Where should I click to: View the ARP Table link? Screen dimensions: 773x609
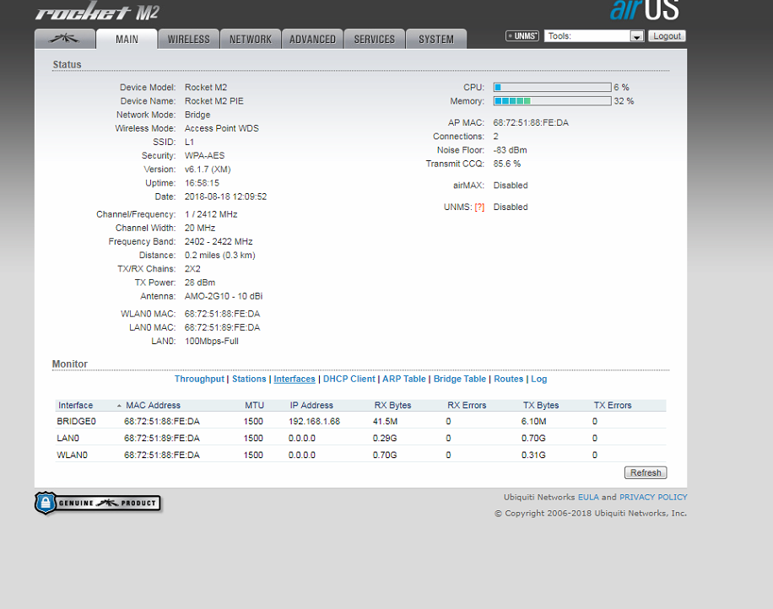click(403, 379)
